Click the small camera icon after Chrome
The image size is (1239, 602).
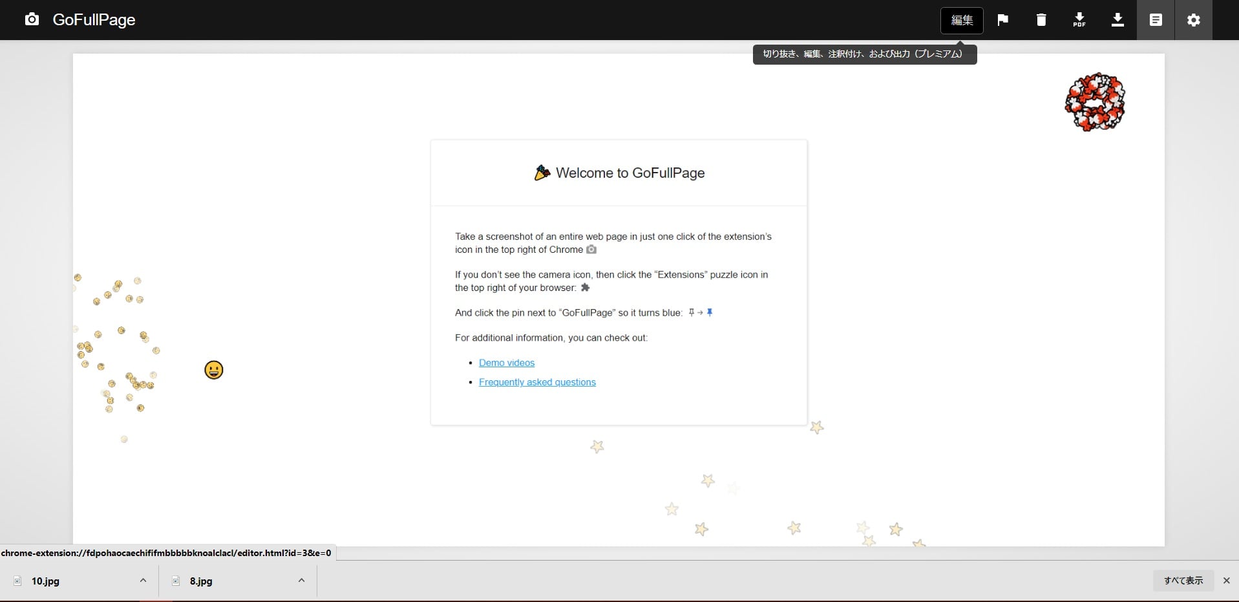591,250
